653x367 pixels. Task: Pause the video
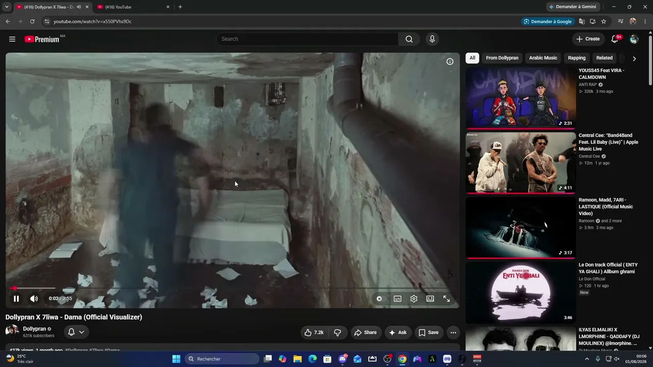point(16,299)
